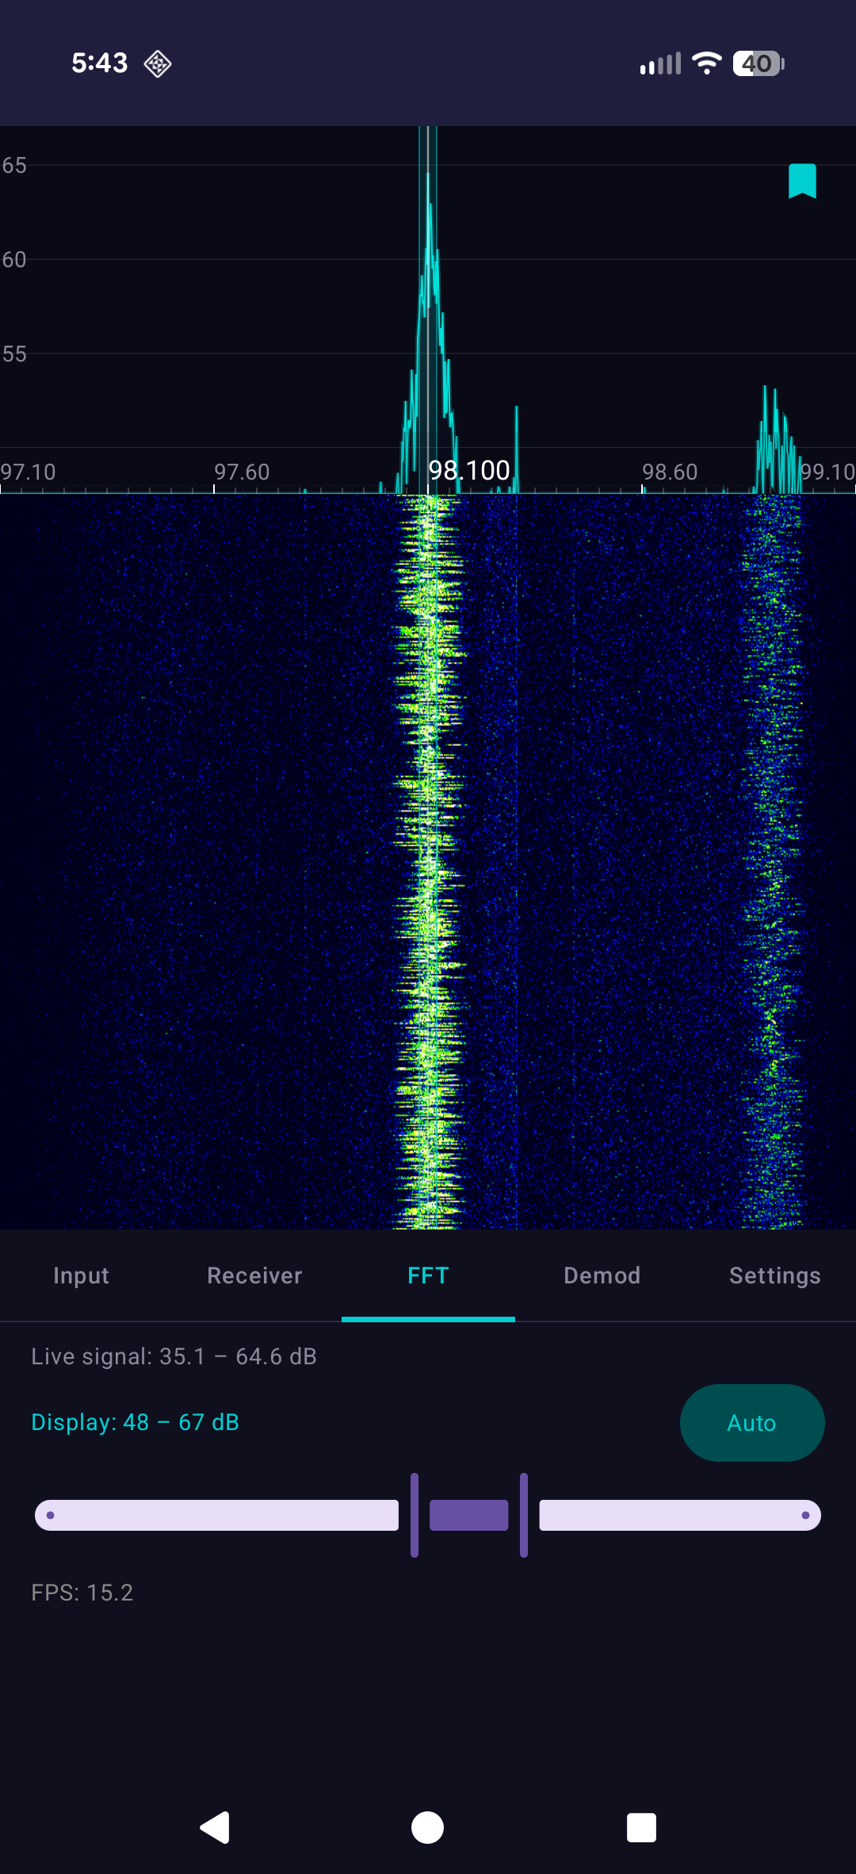The image size is (856, 1874).
Task: Tap the 97.10 frequency axis label
Action: [x=28, y=472]
